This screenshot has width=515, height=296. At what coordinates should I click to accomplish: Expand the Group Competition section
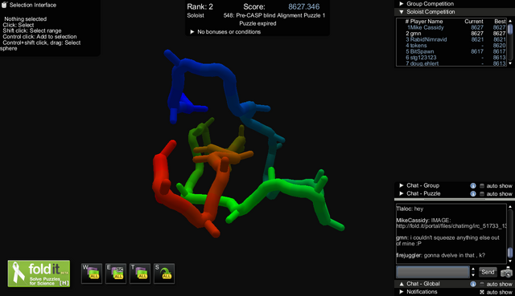point(402,3)
